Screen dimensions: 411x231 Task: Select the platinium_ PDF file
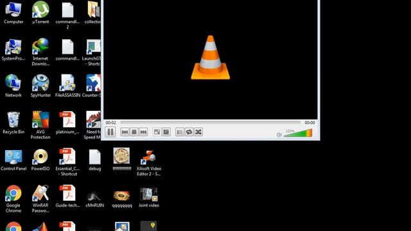click(67, 123)
